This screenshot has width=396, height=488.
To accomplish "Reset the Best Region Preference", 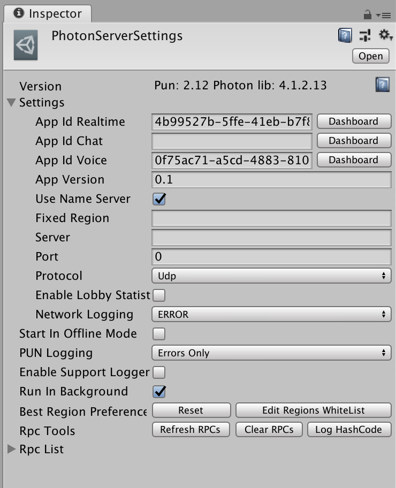I will [191, 410].
